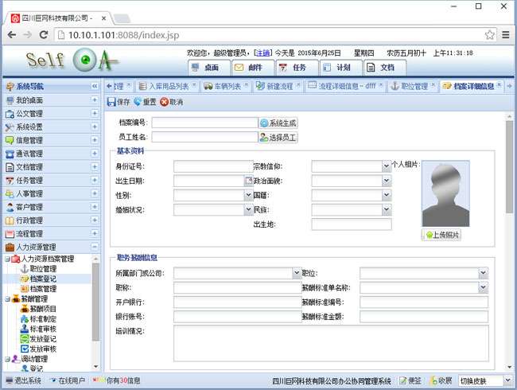Screen dimensions: 517x390
Task: Click the 保存 save icon
Action: coord(111,102)
